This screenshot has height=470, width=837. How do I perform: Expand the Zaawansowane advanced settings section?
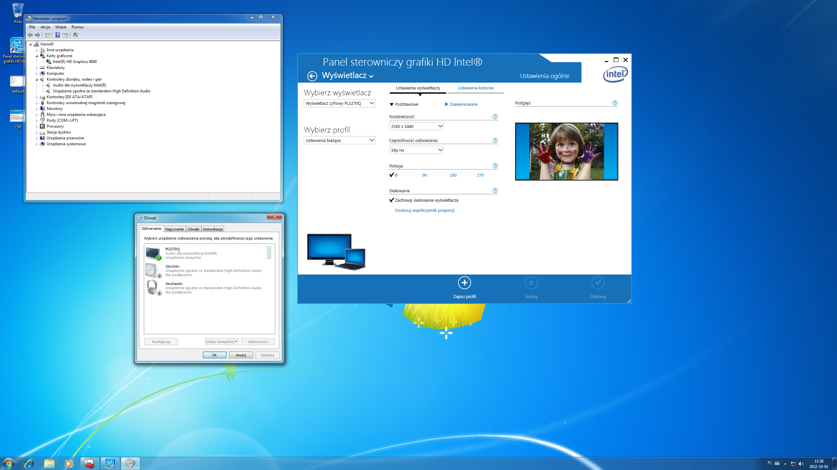point(461,104)
